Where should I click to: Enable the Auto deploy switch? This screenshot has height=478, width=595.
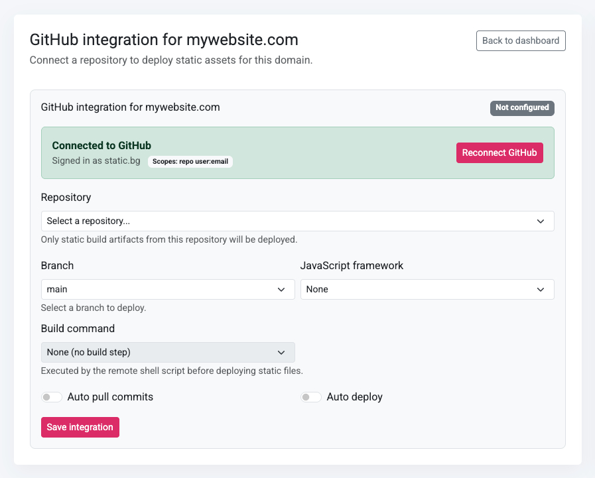click(x=310, y=396)
